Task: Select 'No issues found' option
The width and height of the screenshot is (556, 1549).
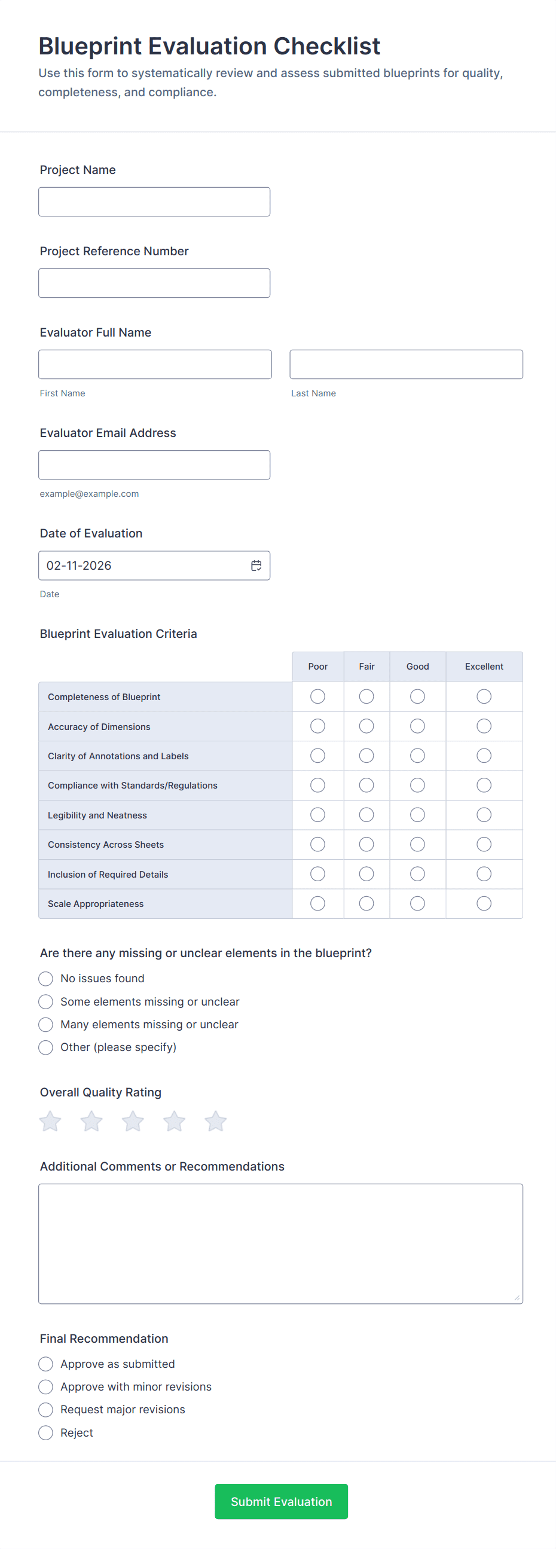Action: tap(45, 978)
